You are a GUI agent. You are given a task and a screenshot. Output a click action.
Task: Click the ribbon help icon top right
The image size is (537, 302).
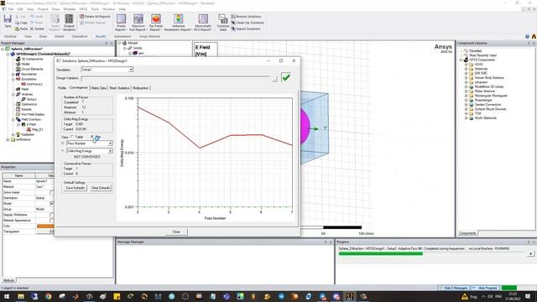click(x=527, y=36)
